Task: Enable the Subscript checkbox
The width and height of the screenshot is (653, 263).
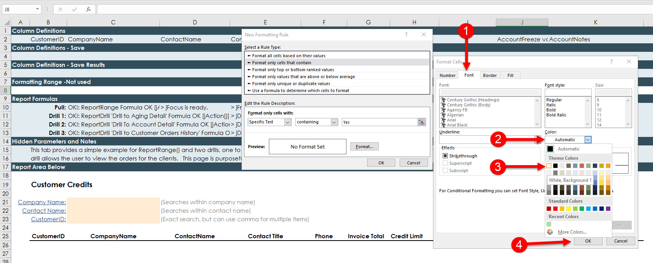Action: click(445, 171)
